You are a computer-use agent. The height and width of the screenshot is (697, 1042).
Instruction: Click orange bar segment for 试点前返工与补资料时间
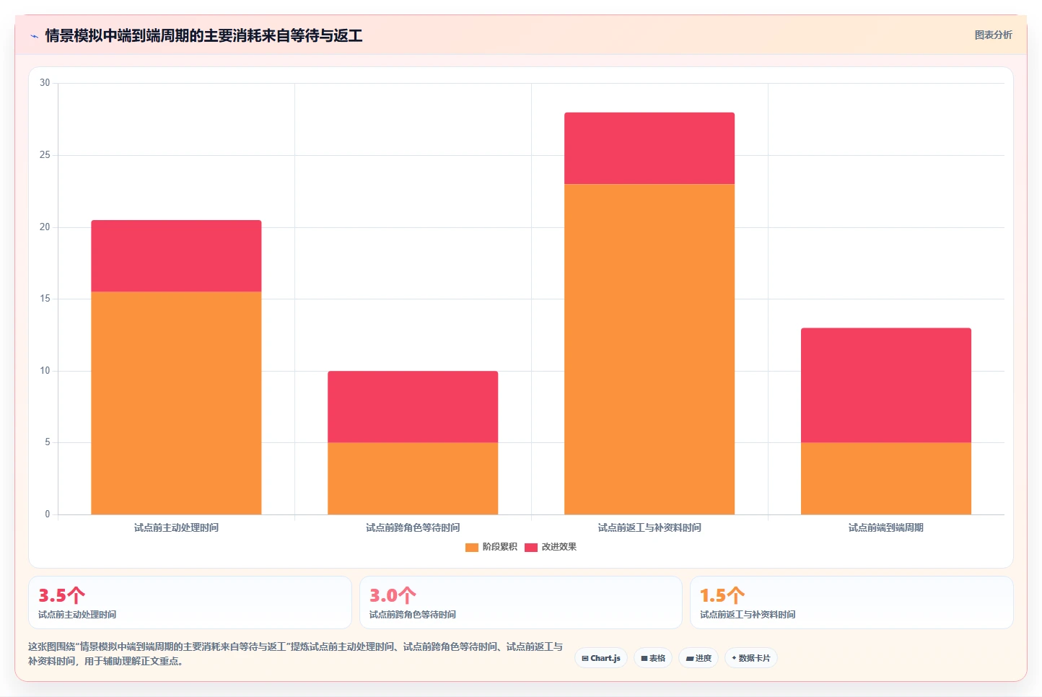click(649, 349)
